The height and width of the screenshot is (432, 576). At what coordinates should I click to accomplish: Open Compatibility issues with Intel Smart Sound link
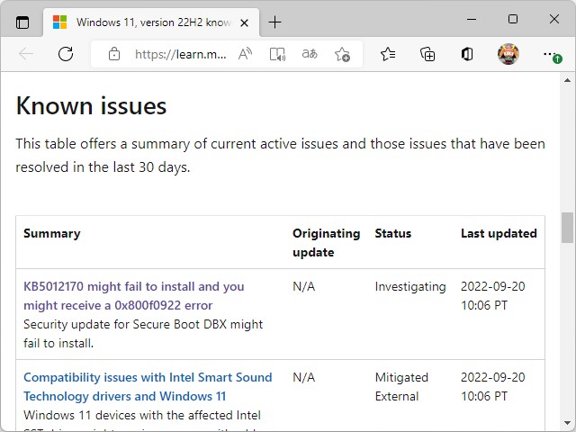[x=148, y=387]
